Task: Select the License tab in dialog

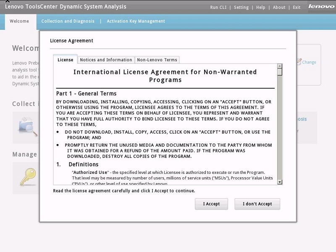Action: (x=65, y=60)
